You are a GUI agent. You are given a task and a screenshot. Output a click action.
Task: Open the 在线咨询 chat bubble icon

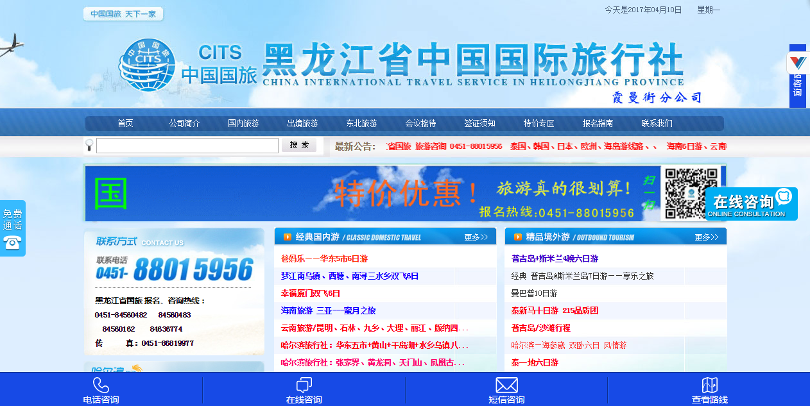(x=304, y=385)
